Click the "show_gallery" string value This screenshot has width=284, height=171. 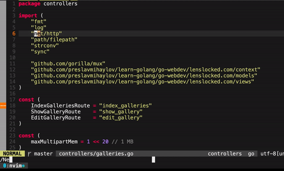(121, 112)
